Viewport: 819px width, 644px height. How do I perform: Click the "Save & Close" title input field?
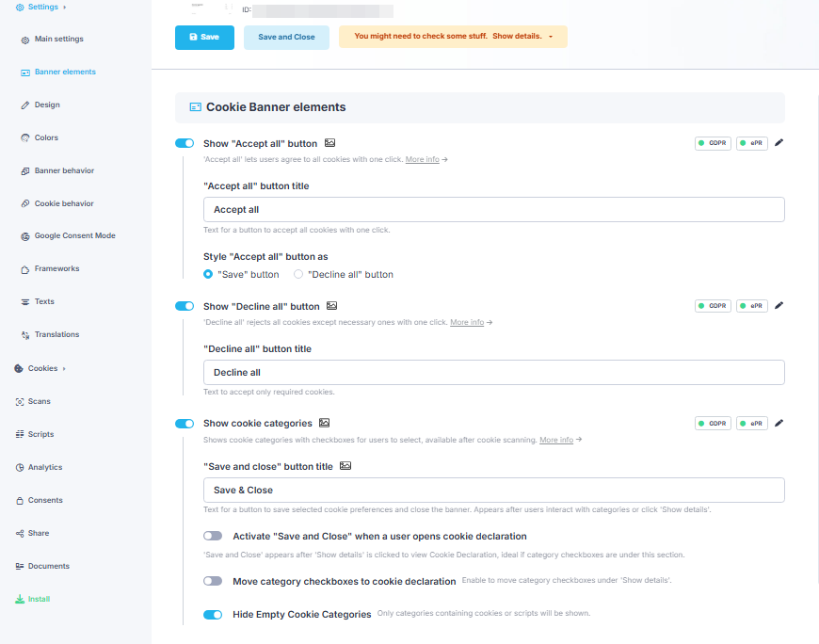click(x=493, y=490)
